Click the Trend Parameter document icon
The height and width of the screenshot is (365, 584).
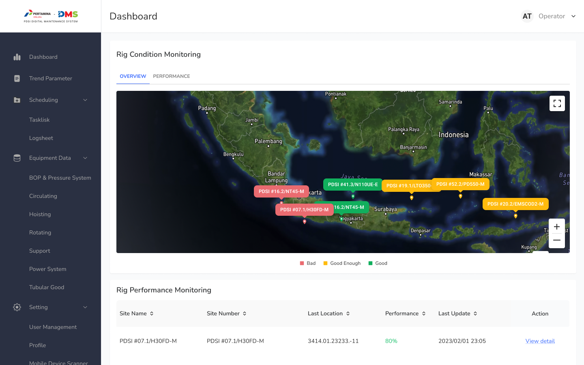pyautogui.click(x=17, y=78)
